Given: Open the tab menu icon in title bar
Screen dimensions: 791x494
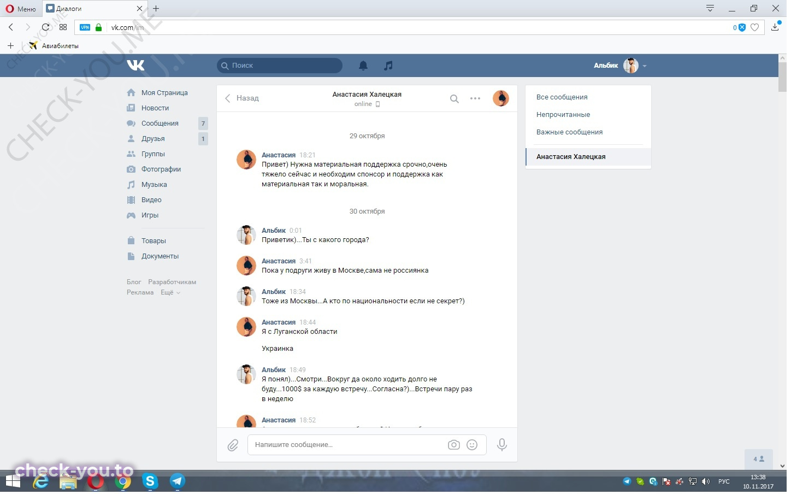Looking at the screenshot, I should point(710,9).
